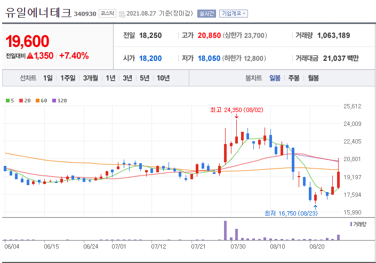Click the 상한가 23,700 upper limit text

click(245, 36)
